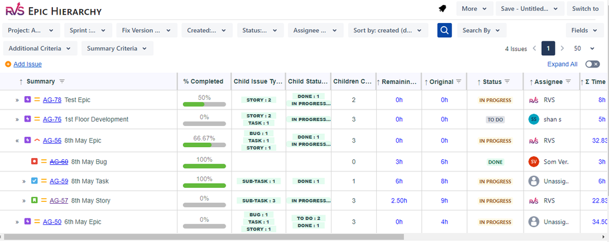Click the horizontal scrollbar at the bottom
The image size is (609, 242).
[x=204, y=237]
